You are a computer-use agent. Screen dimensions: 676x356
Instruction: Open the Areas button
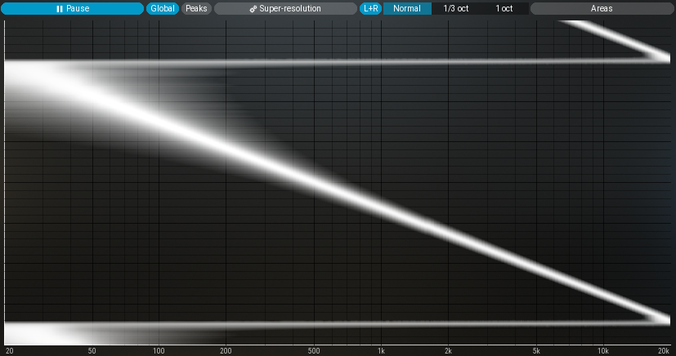coord(602,9)
